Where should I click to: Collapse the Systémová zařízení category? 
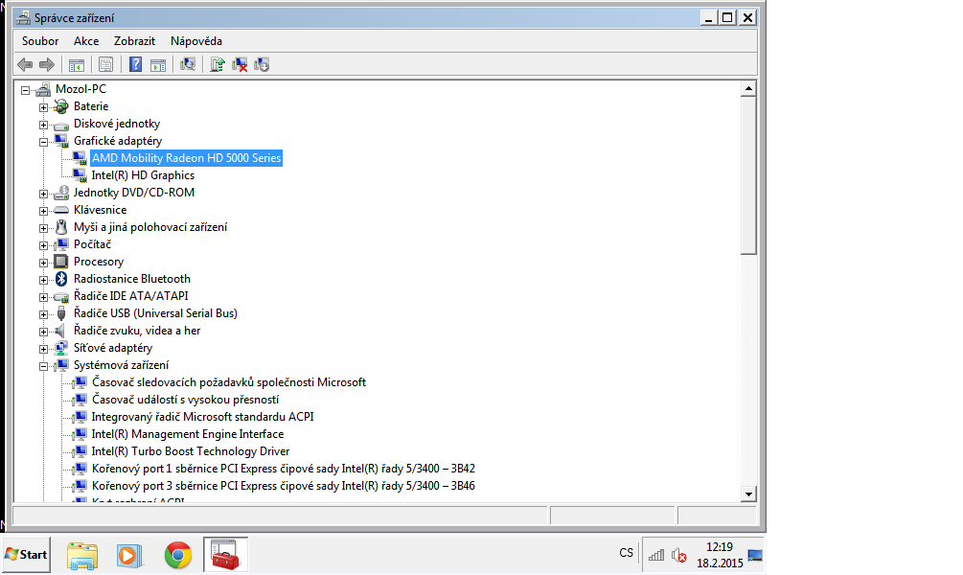click(x=44, y=366)
